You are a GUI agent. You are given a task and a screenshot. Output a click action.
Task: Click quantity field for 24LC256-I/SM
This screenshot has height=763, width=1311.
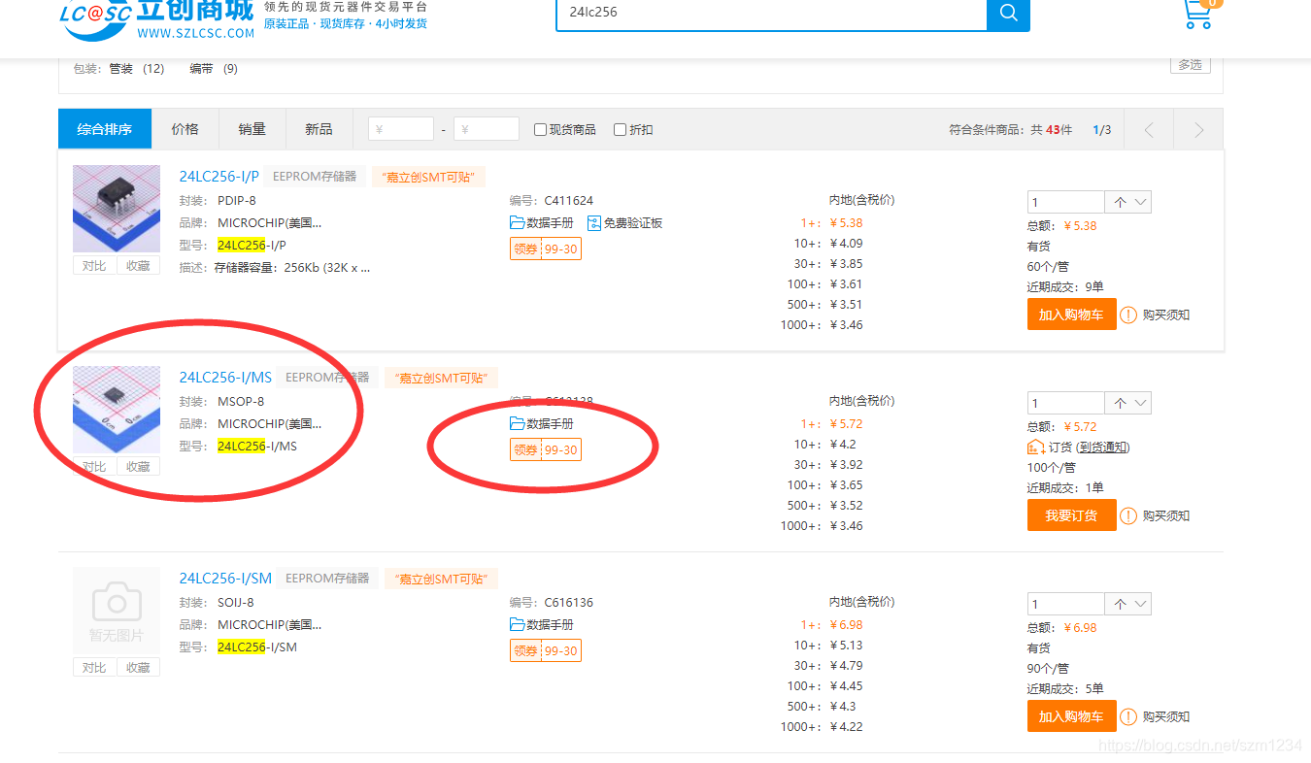(x=1065, y=604)
